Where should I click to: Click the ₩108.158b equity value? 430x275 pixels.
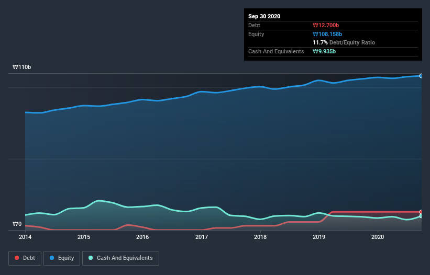[x=327, y=34]
